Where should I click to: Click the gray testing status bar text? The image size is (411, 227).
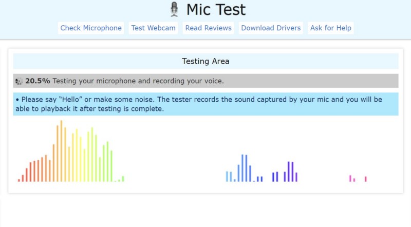pos(138,81)
